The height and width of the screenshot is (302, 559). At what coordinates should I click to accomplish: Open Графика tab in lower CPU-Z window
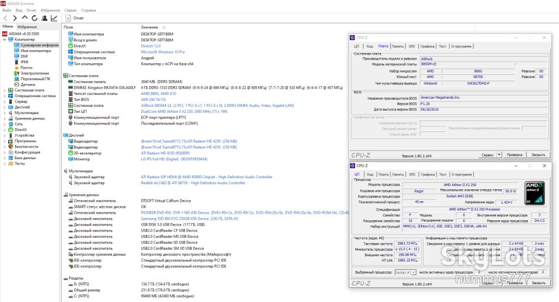pos(428,174)
